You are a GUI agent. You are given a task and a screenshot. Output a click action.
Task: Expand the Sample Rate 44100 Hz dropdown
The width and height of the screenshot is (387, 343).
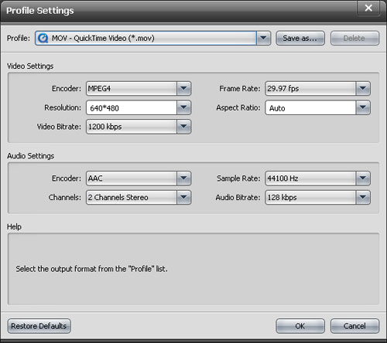pyautogui.click(x=363, y=178)
